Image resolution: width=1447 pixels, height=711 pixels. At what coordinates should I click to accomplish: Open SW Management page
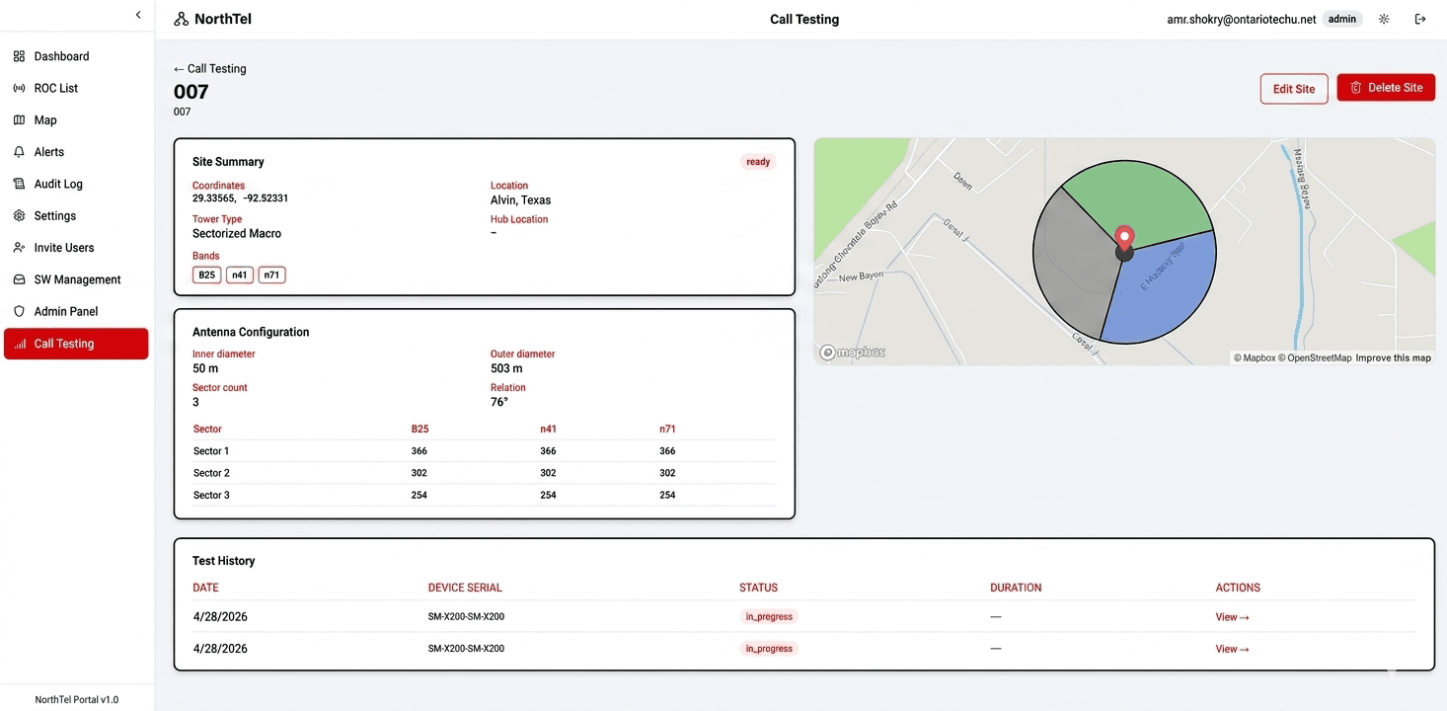click(76, 279)
